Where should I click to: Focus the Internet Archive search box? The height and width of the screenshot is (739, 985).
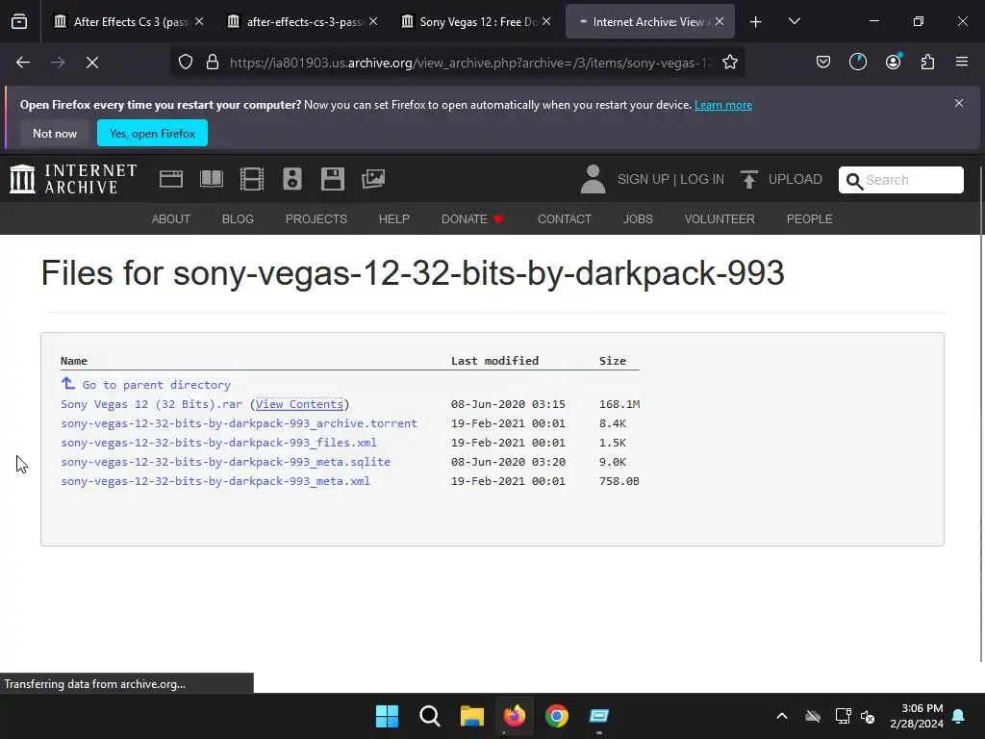pos(900,180)
